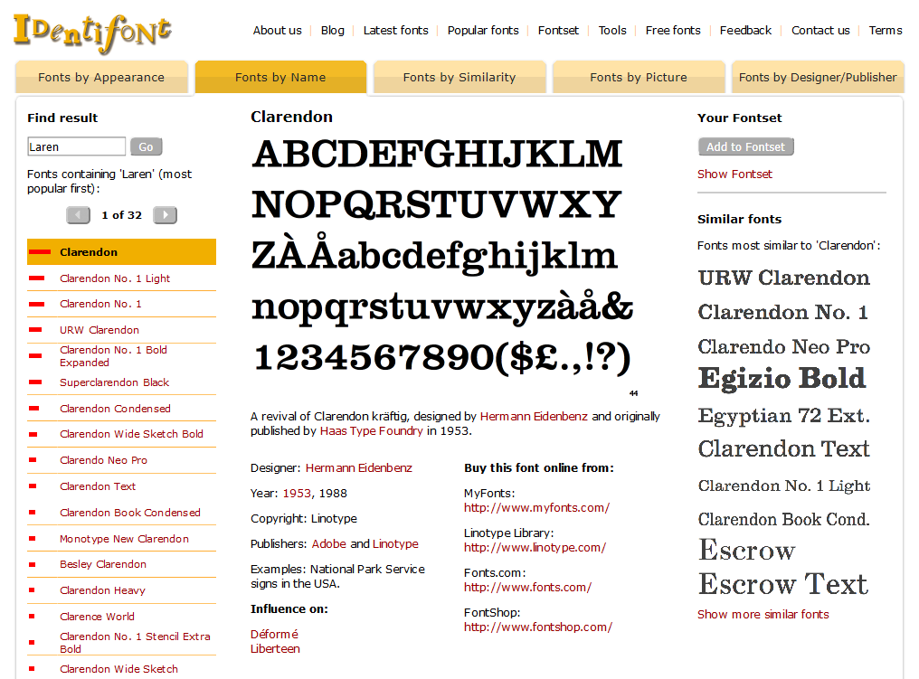The width and height of the screenshot is (919, 679).
Task: Open Linotype publisher link
Action: [395, 543]
